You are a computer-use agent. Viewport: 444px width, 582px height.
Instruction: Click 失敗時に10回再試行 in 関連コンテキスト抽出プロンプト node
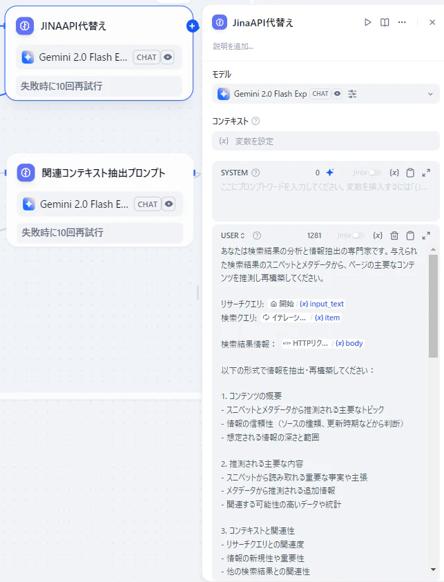(100, 233)
